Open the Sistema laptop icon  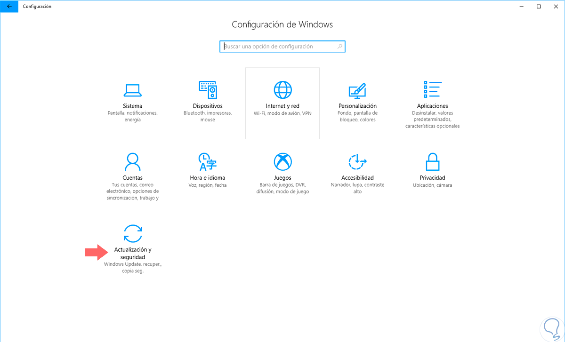pyautogui.click(x=132, y=89)
